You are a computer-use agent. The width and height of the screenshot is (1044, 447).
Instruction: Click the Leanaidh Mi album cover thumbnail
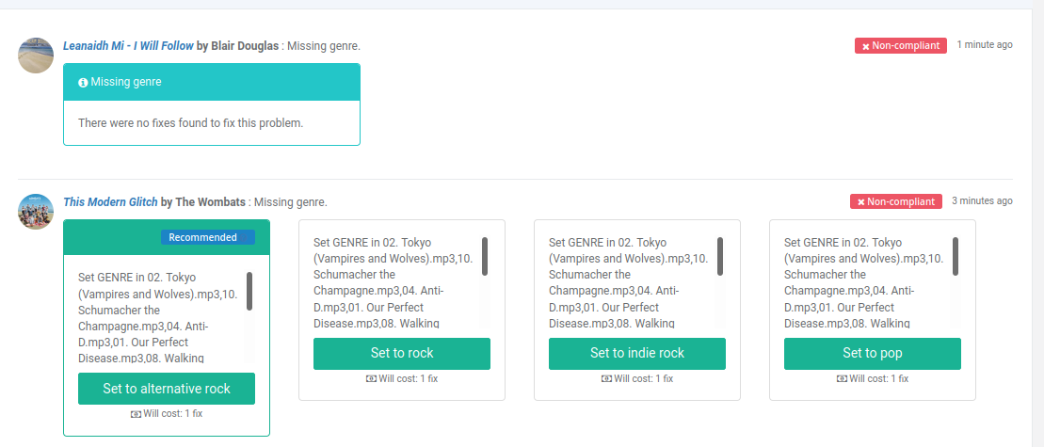(36, 56)
